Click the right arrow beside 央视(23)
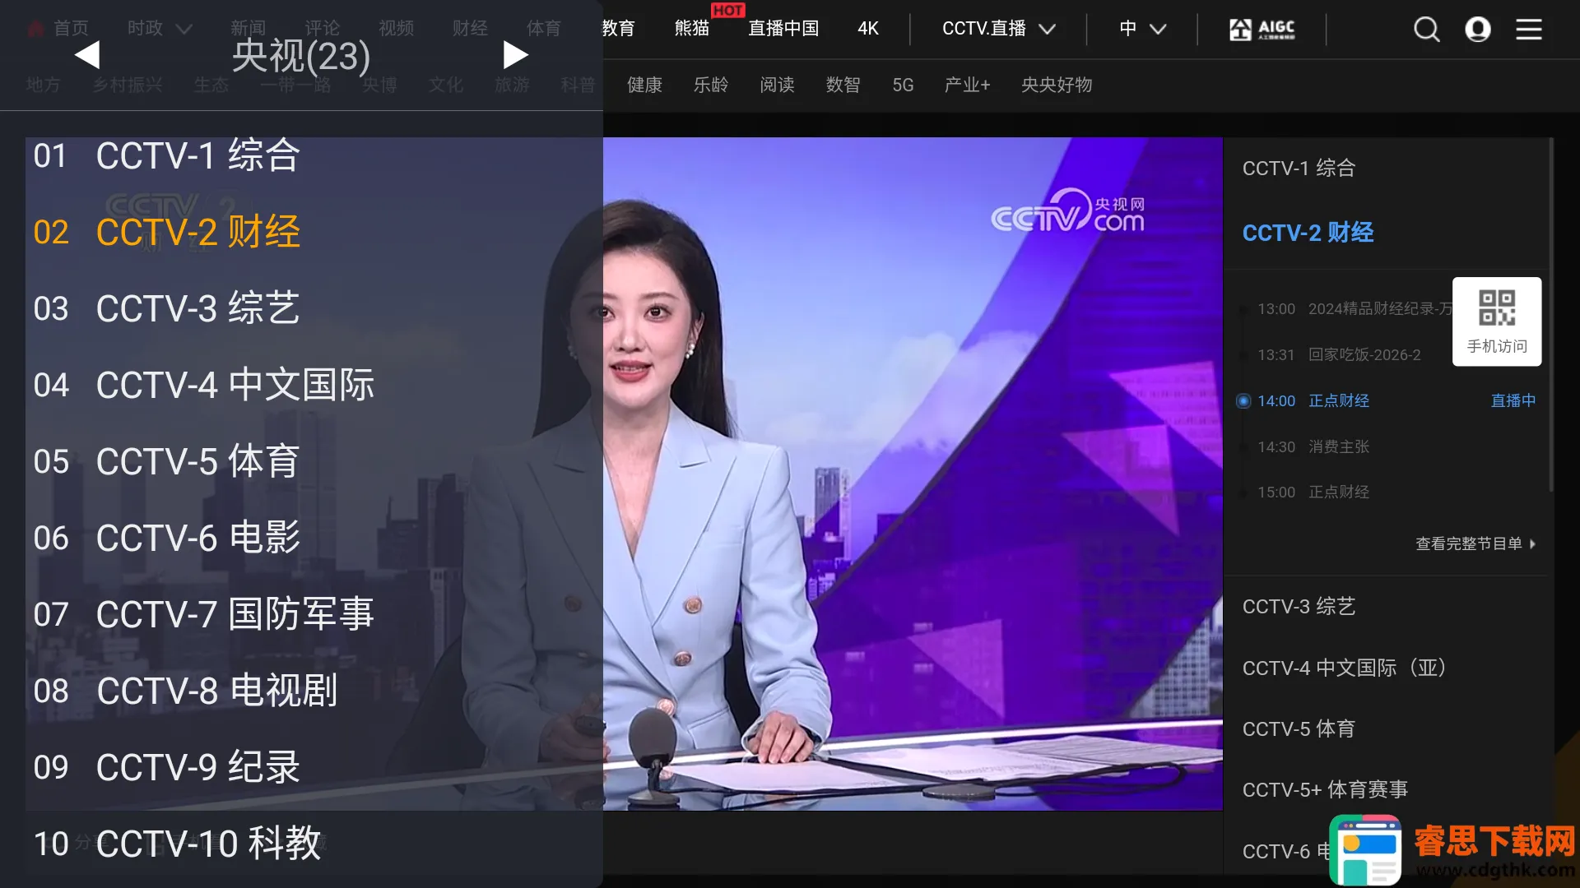Viewport: 1580px width, 888px height. coord(516,54)
